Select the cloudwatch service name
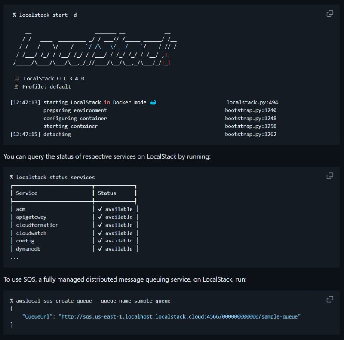This screenshot has width=344, height=340. pos(31,233)
